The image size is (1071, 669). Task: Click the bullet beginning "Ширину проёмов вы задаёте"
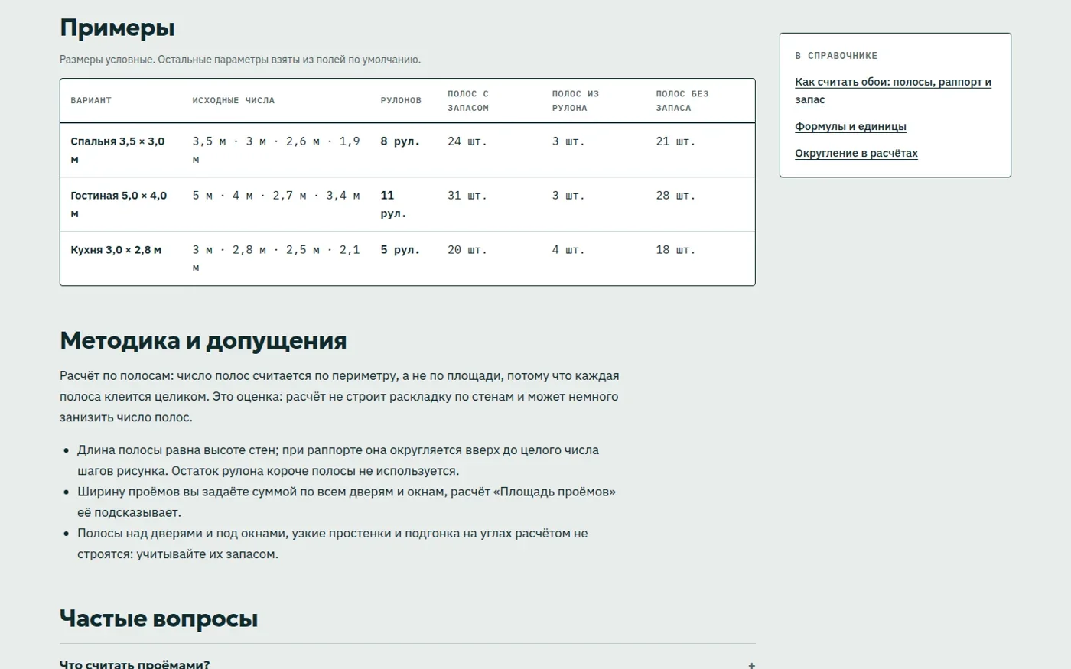(347, 502)
